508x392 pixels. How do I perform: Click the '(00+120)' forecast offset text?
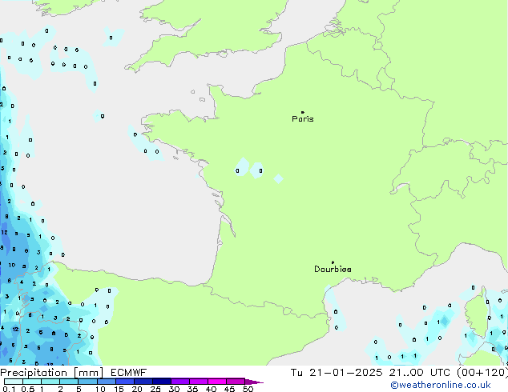tap(482, 373)
